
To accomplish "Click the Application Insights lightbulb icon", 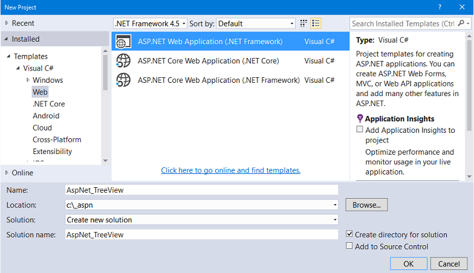I will (x=360, y=118).
